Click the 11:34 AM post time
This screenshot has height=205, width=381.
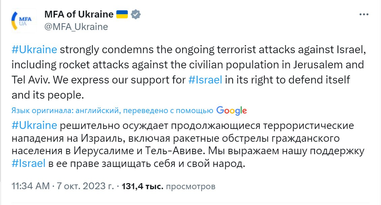[x=30, y=186]
